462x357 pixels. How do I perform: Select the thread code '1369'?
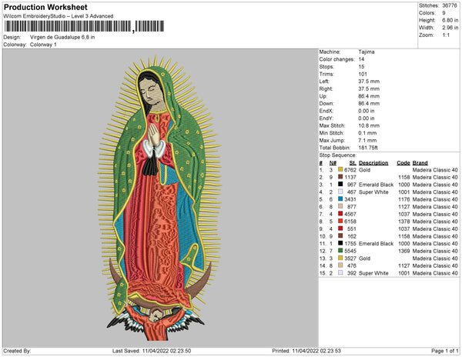coord(403,251)
